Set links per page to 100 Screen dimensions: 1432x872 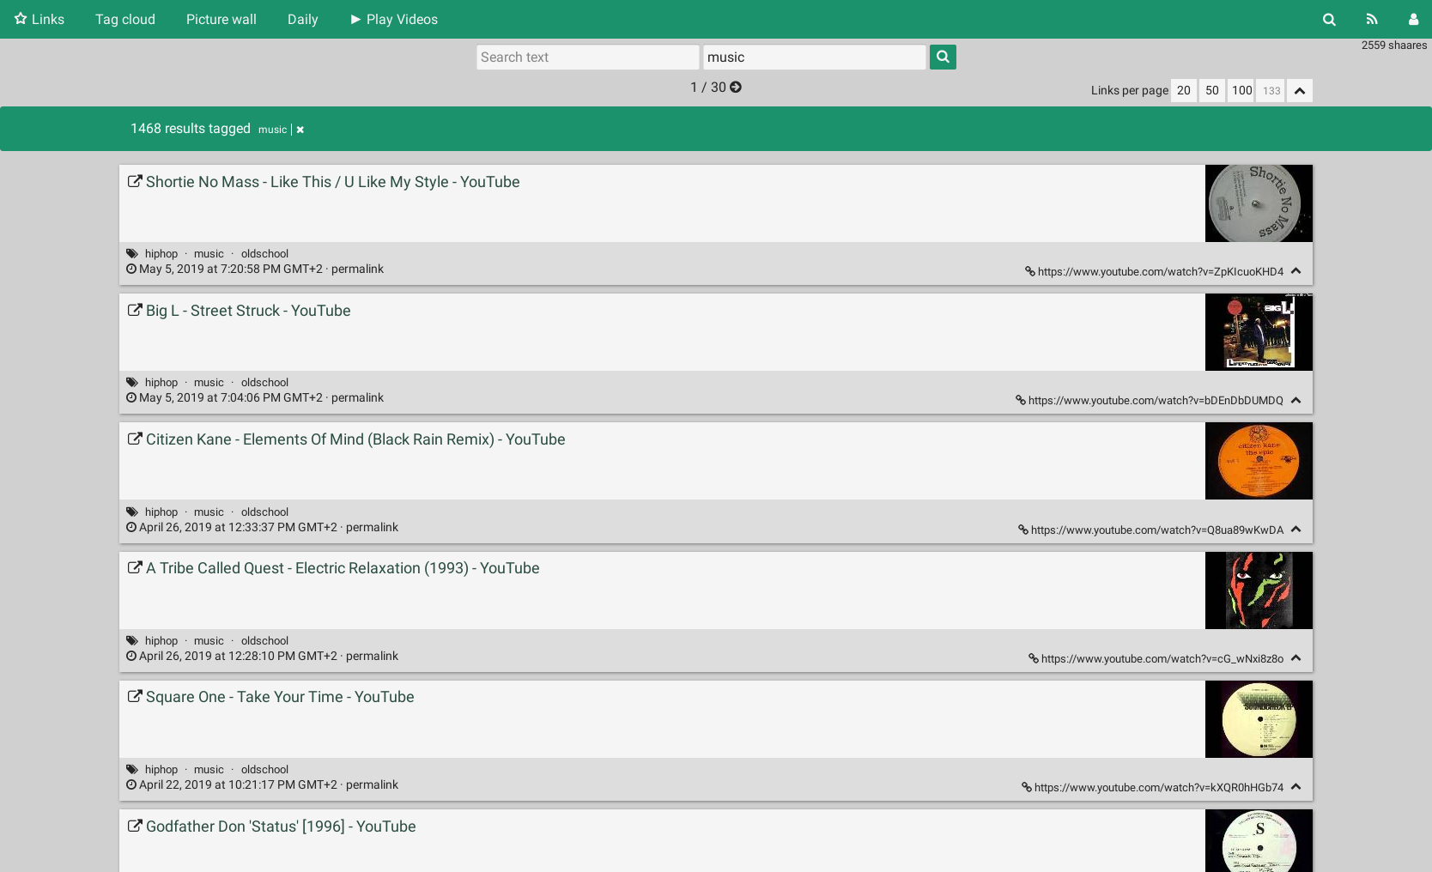[1241, 91]
